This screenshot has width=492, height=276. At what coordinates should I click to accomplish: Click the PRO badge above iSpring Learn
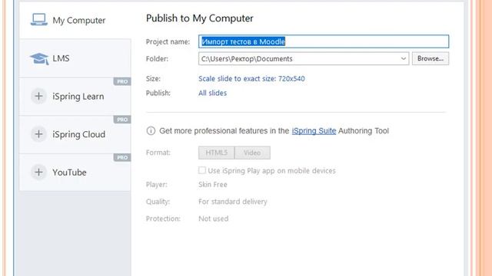(x=122, y=81)
